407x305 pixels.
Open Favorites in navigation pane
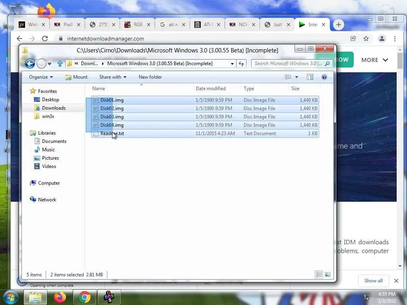[x=47, y=91]
